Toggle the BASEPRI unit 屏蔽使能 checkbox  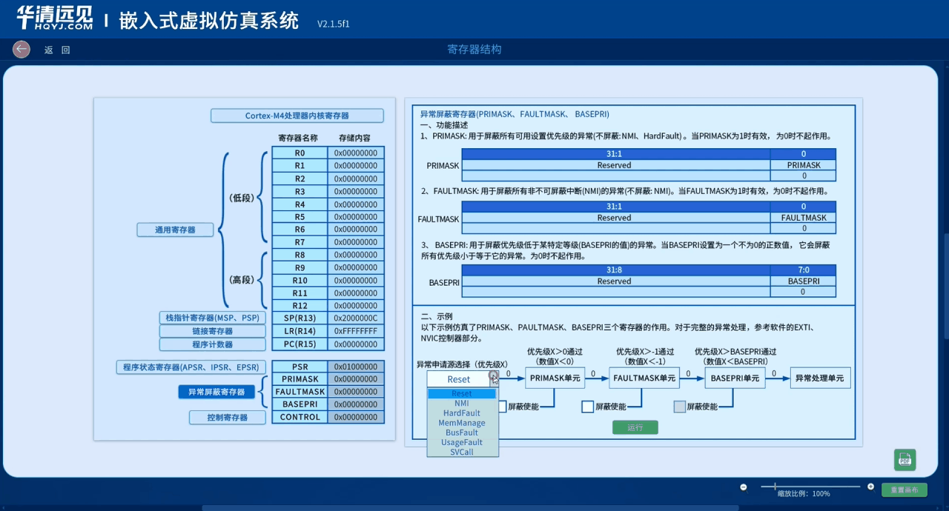coord(679,407)
